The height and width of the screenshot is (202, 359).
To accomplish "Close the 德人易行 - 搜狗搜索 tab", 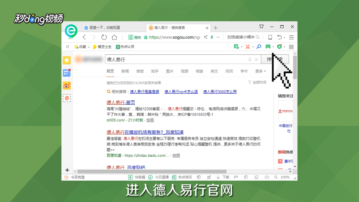I will click(207, 28).
